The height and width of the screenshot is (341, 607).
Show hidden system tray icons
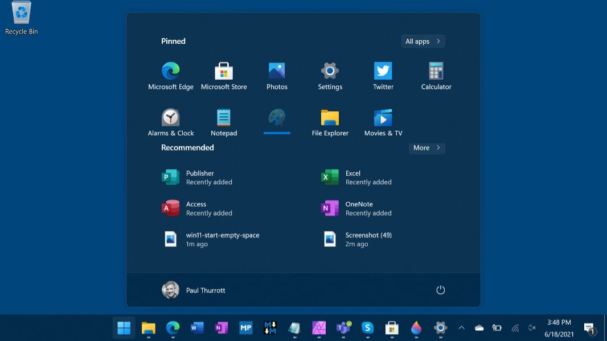pyautogui.click(x=461, y=328)
